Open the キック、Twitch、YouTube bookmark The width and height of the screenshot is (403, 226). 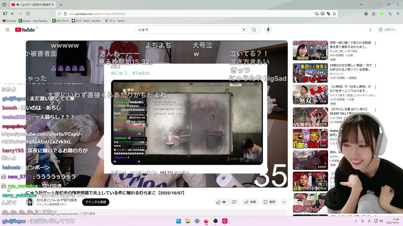[87, 21]
